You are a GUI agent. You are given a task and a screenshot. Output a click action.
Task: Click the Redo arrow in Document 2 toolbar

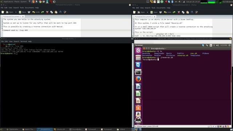coord(174,12)
